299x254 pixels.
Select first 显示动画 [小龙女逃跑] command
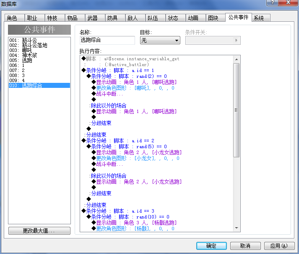(137, 153)
